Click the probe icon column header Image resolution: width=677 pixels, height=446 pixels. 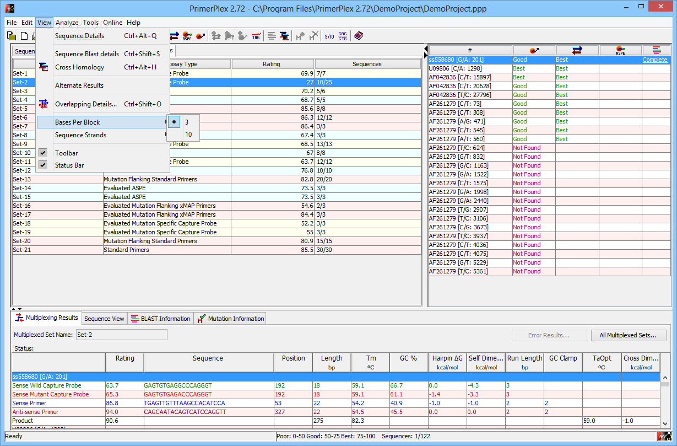pos(534,50)
